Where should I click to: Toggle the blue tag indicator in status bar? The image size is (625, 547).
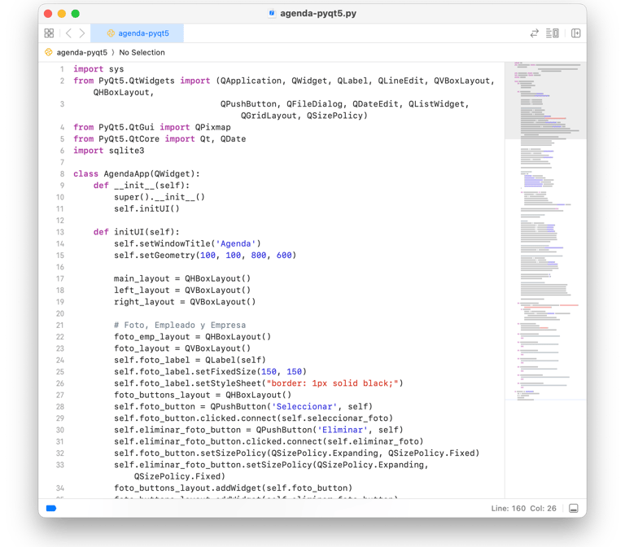pyautogui.click(x=51, y=508)
